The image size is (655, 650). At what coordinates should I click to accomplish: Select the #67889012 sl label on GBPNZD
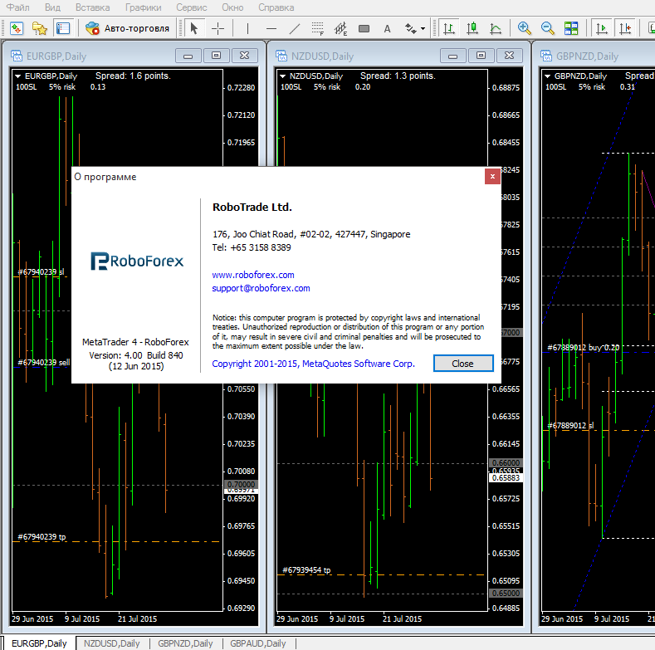(570, 425)
